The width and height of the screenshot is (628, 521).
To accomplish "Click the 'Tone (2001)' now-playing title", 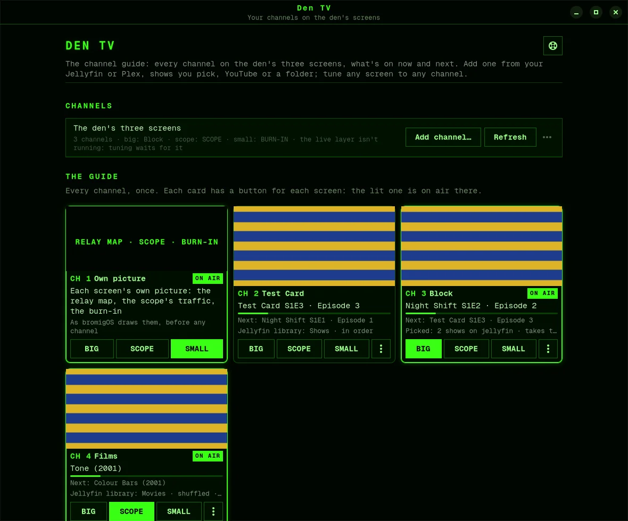I will click(x=96, y=468).
